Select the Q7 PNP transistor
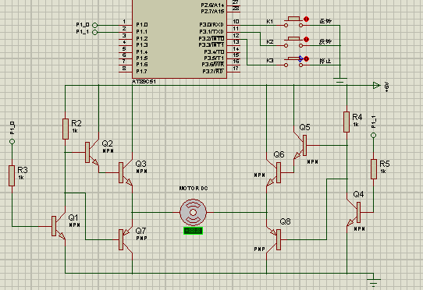Image resolution: width=423 pixels, height=290 pixels. (x=126, y=239)
